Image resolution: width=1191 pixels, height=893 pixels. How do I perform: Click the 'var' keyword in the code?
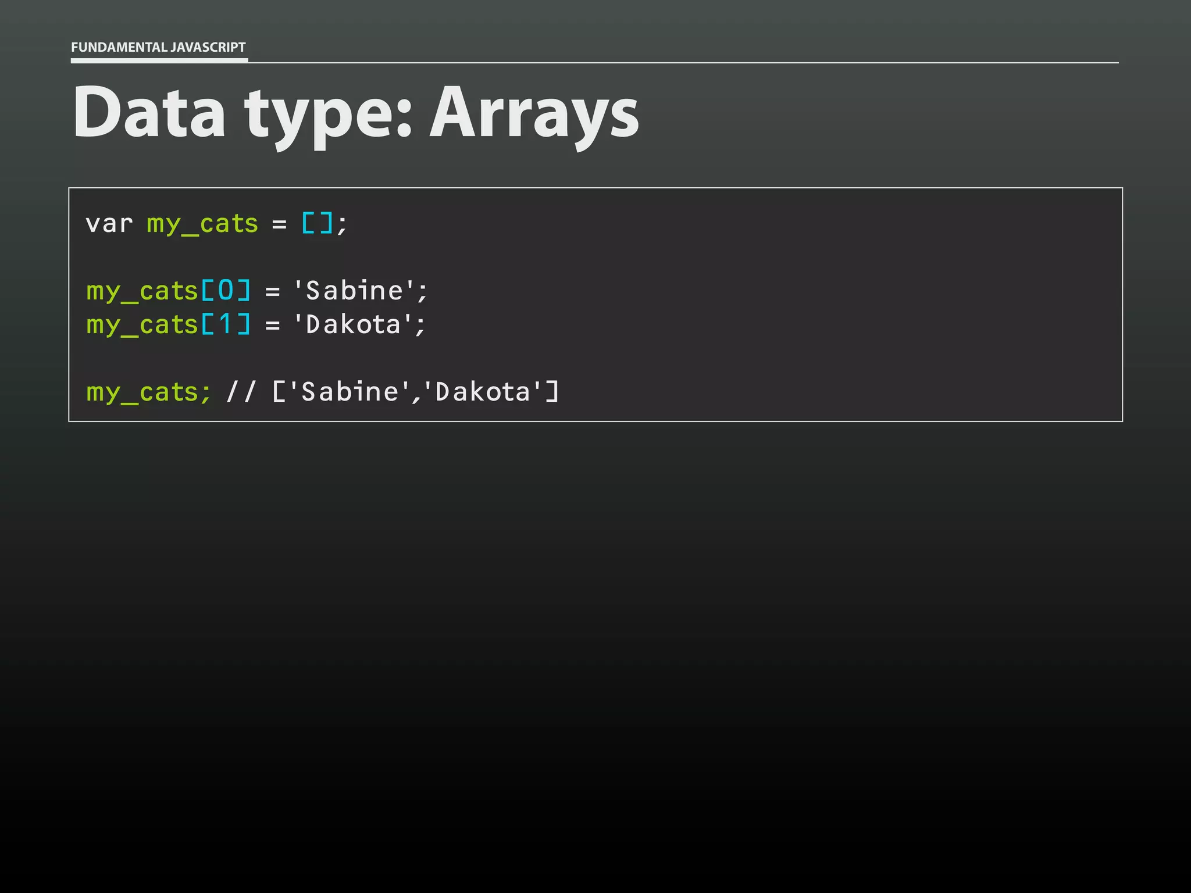tap(109, 224)
